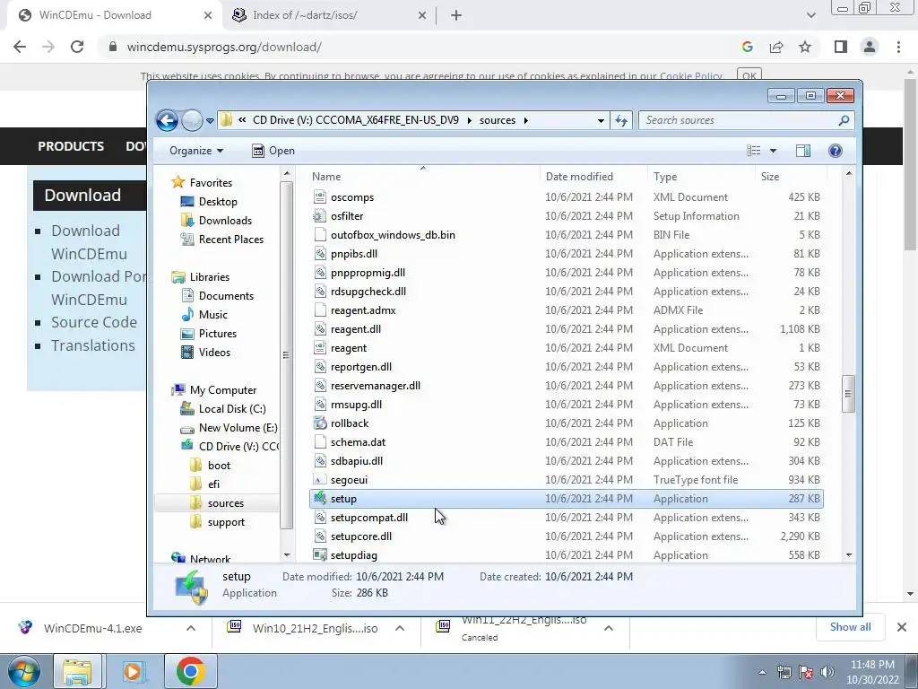The width and height of the screenshot is (918, 689).
Task: Click the Translations link
Action: (x=93, y=345)
